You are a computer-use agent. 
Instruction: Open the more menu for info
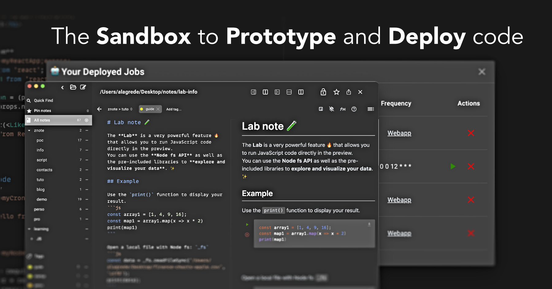point(87,150)
